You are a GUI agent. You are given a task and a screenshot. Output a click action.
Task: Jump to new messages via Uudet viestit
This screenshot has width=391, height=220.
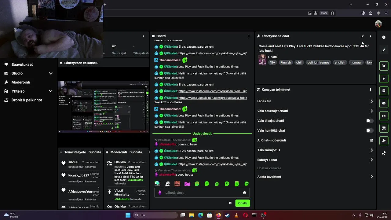202,134
